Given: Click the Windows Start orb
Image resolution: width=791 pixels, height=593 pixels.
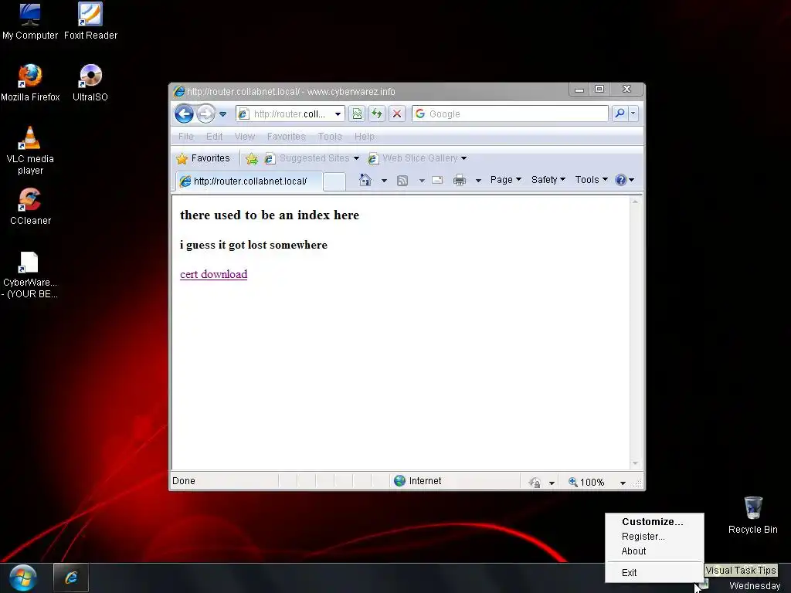Looking at the screenshot, I should click(x=23, y=578).
